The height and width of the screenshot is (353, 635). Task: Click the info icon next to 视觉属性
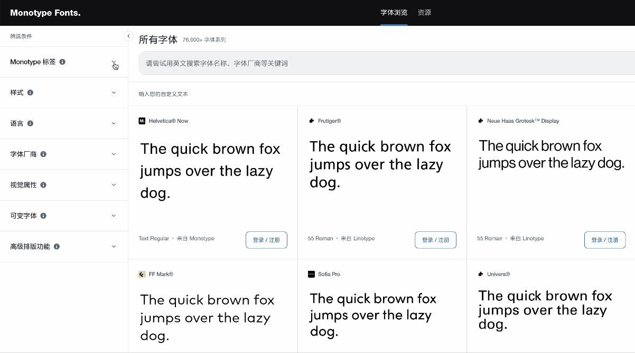43,185
